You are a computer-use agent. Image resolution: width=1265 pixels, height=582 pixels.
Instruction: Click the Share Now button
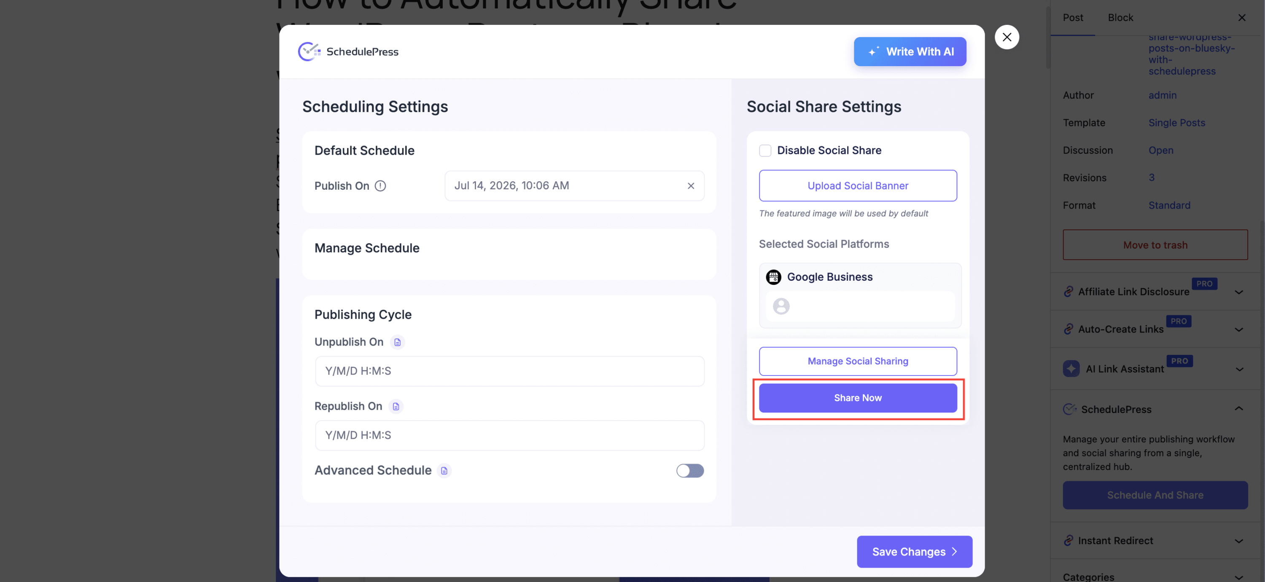(x=857, y=398)
